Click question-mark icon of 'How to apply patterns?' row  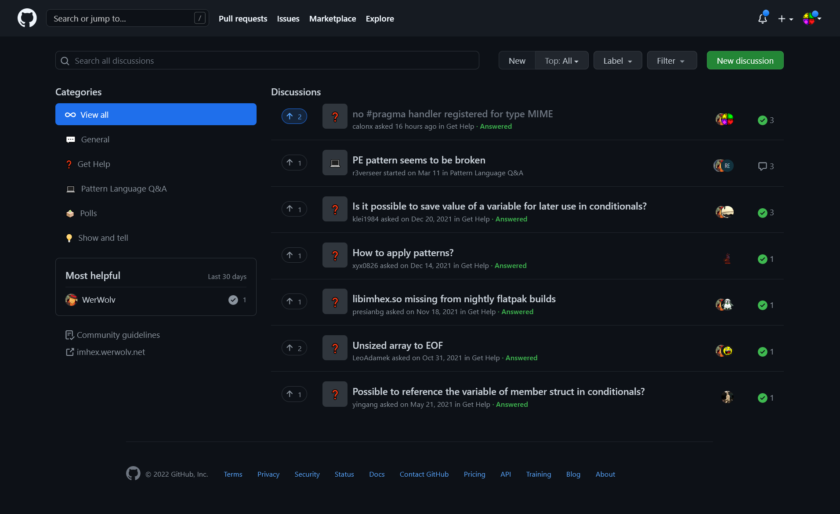[x=335, y=255]
